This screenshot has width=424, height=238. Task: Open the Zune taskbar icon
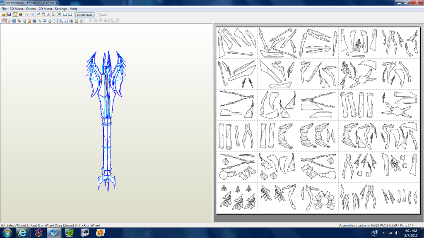click(x=39, y=233)
